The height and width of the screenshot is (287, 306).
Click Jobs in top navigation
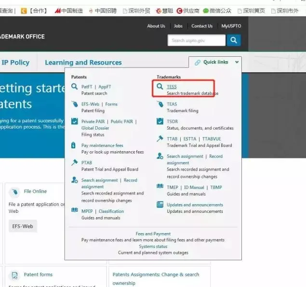point(178,26)
